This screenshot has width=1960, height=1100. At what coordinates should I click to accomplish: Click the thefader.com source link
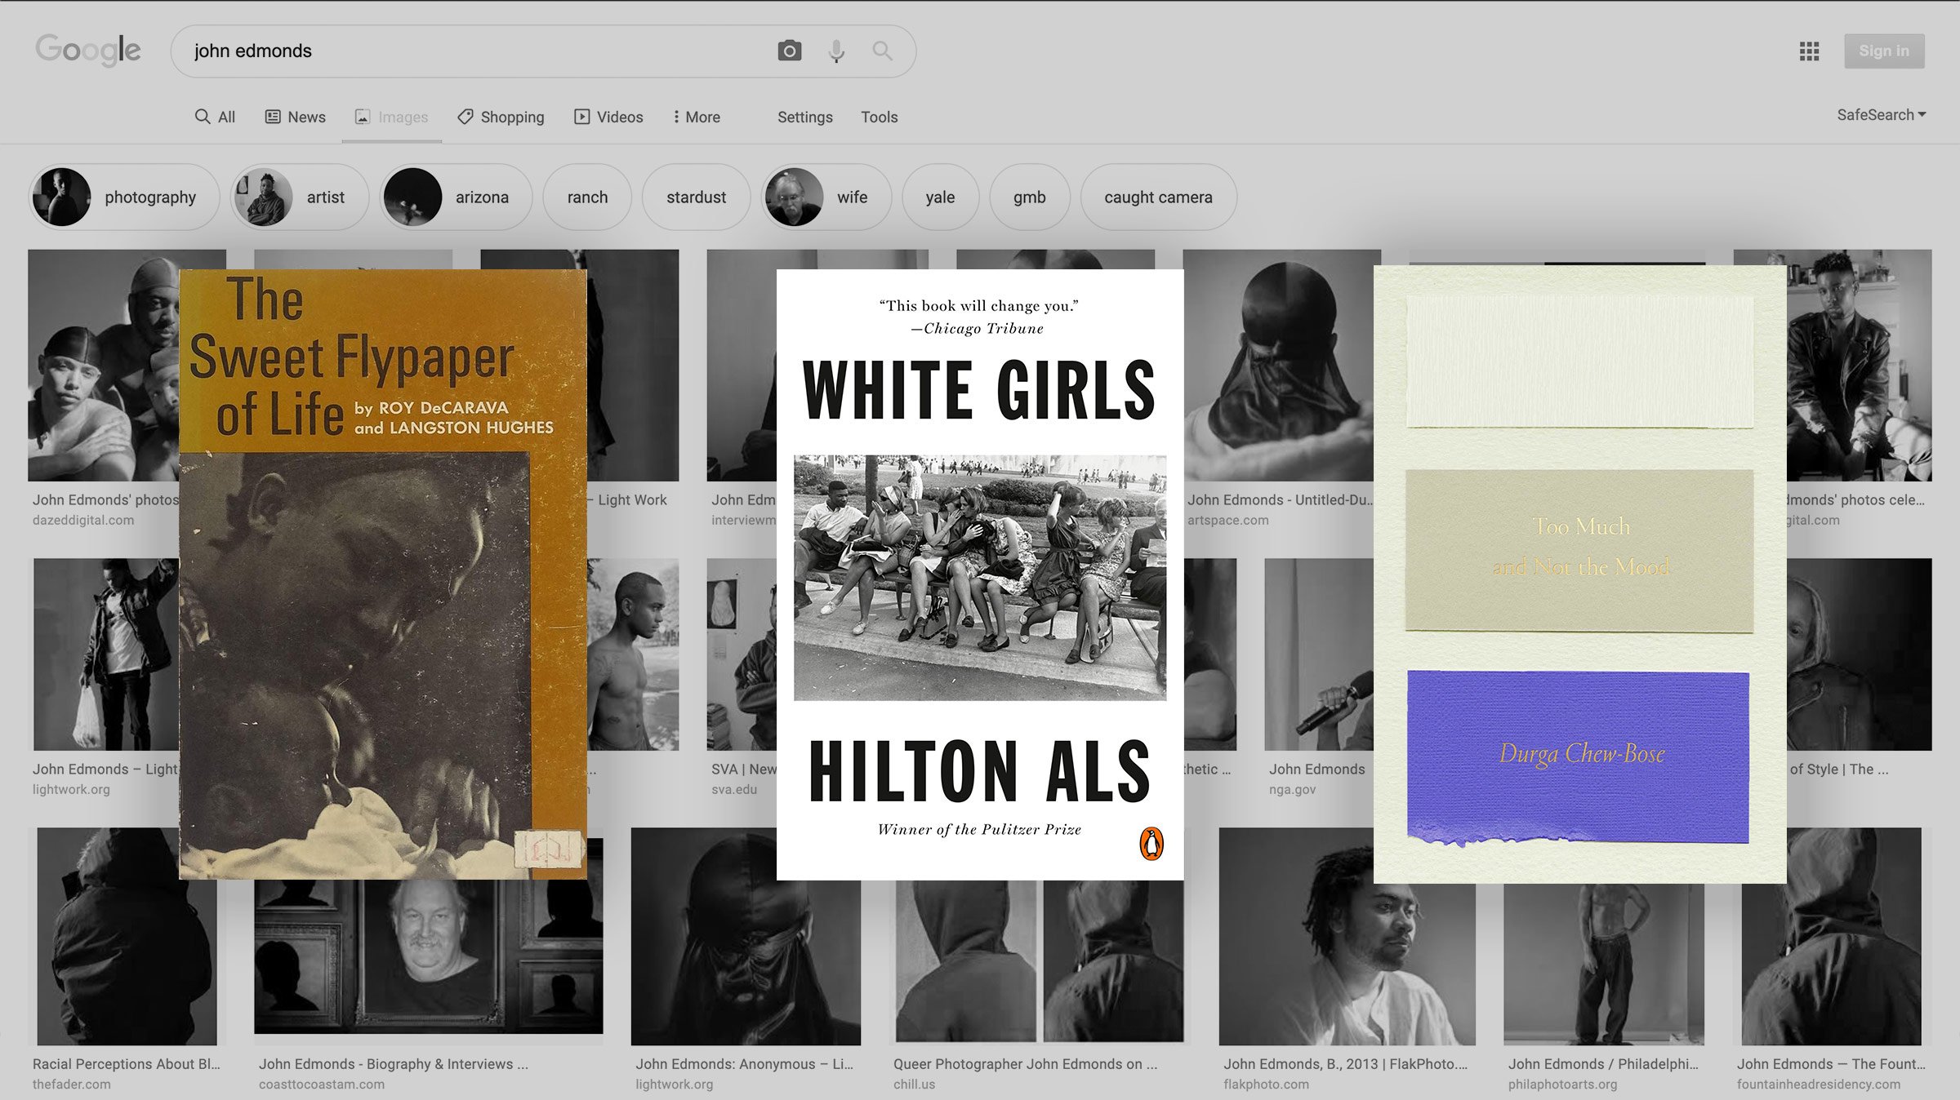(71, 1084)
